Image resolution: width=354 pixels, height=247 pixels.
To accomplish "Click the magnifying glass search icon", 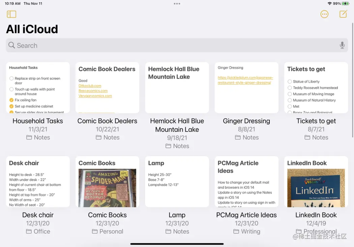I will click(11, 45).
